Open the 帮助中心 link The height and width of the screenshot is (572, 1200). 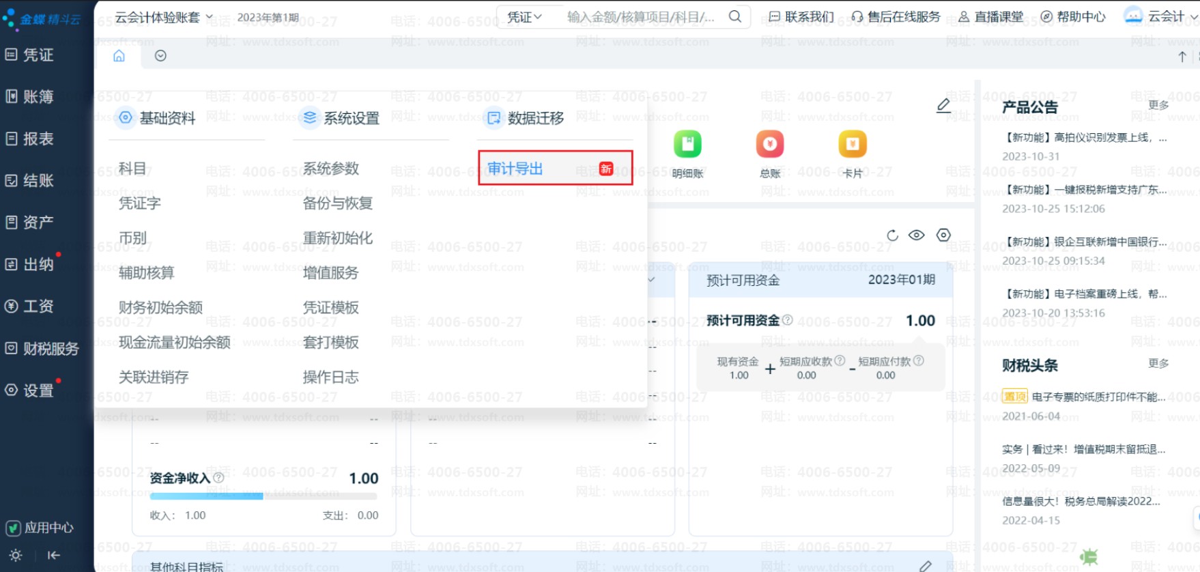(1073, 17)
